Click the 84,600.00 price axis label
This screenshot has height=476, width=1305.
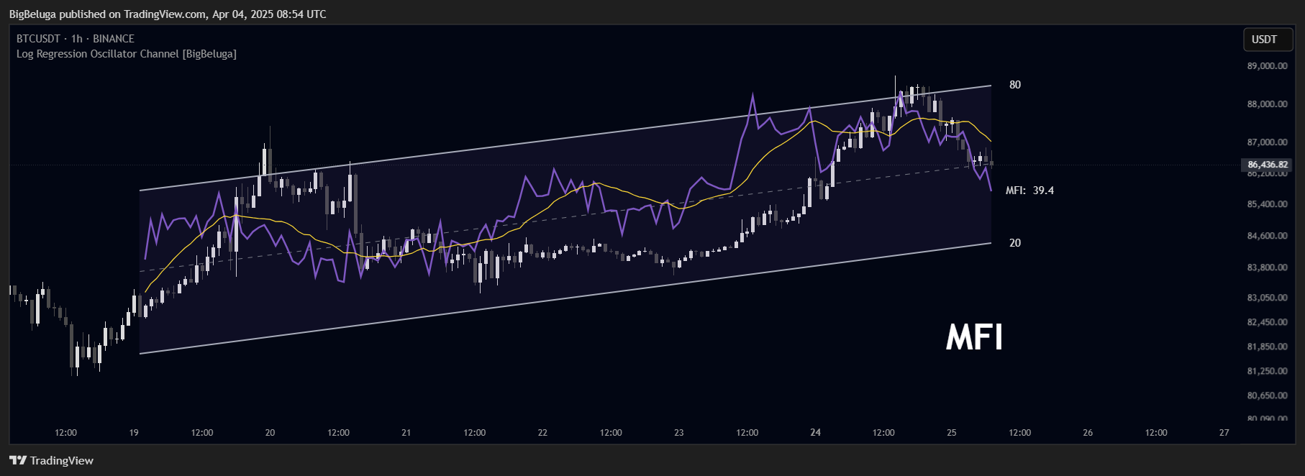[1267, 236]
